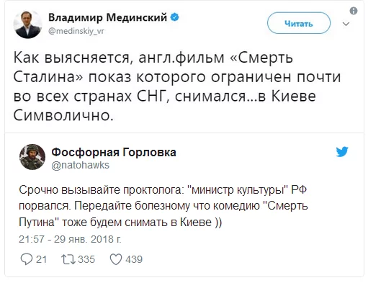
Task: Click the quoted «Срочно вызывайте проктолога» text
Action: (x=163, y=206)
